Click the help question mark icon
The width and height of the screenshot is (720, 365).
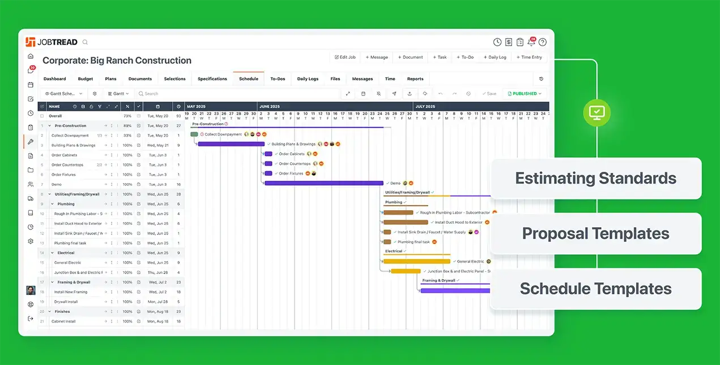pyautogui.click(x=543, y=42)
